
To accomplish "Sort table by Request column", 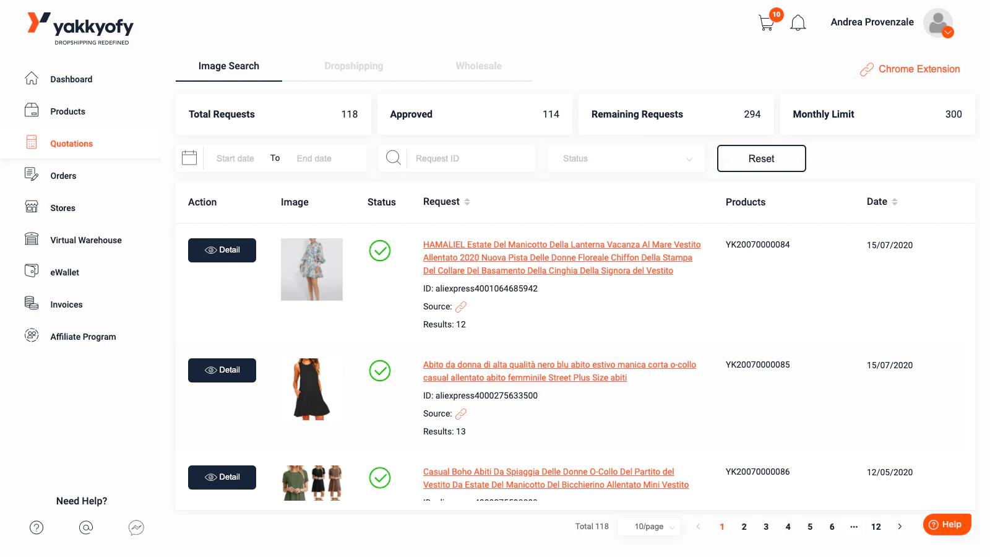I will [467, 202].
